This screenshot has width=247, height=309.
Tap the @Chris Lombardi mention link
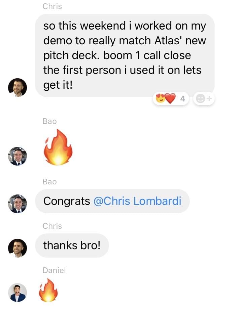point(137,201)
